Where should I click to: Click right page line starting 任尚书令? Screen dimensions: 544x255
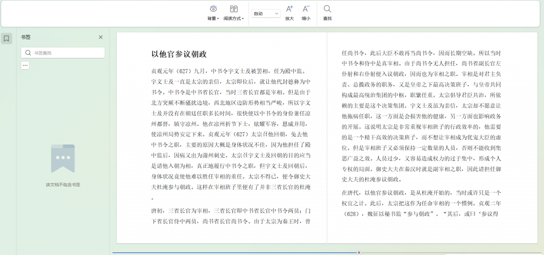point(421,53)
